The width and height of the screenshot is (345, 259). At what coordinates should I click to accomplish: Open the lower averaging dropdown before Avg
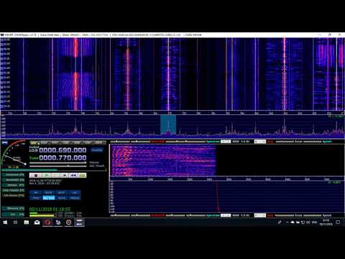click(x=260, y=215)
